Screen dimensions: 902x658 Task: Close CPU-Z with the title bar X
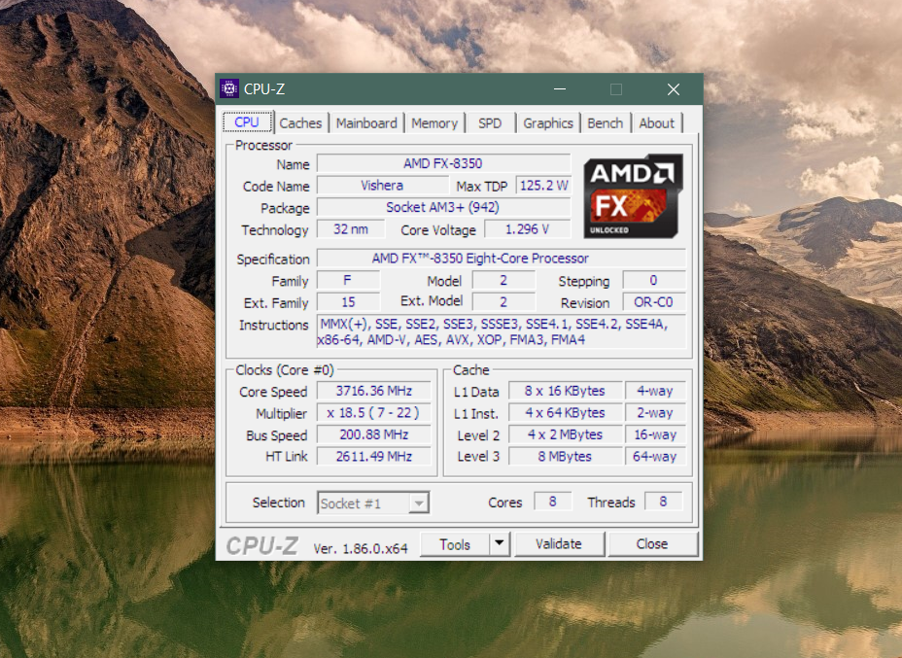(x=674, y=89)
